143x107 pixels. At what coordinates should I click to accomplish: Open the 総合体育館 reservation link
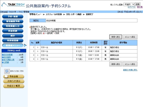tap(8, 55)
